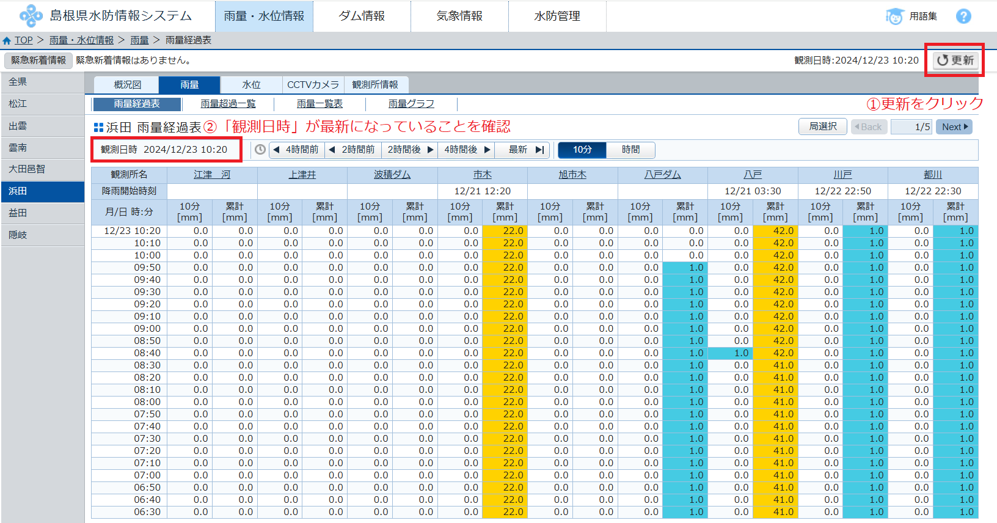Switch to the 観測所情報 tab
Screen dimensions: 997x523
(375, 85)
